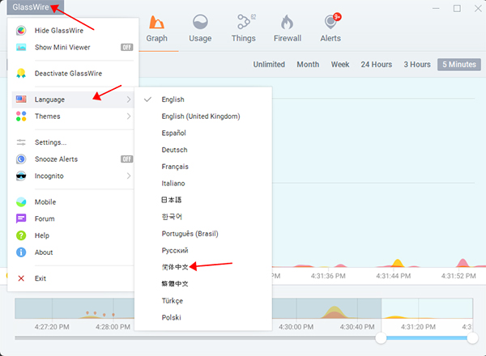Select Settings... menu entry
This screenshot has width=486, height=356.
[x=50, y=142]
